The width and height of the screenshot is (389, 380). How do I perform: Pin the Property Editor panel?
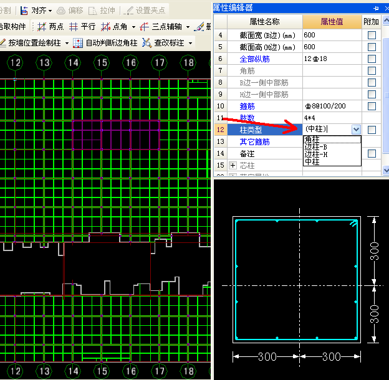pos(376,8)
